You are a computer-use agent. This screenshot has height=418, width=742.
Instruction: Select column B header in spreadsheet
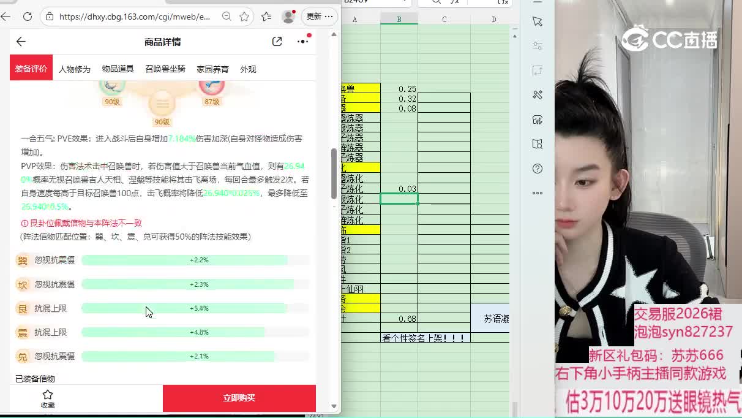click(x=399, y=20)
